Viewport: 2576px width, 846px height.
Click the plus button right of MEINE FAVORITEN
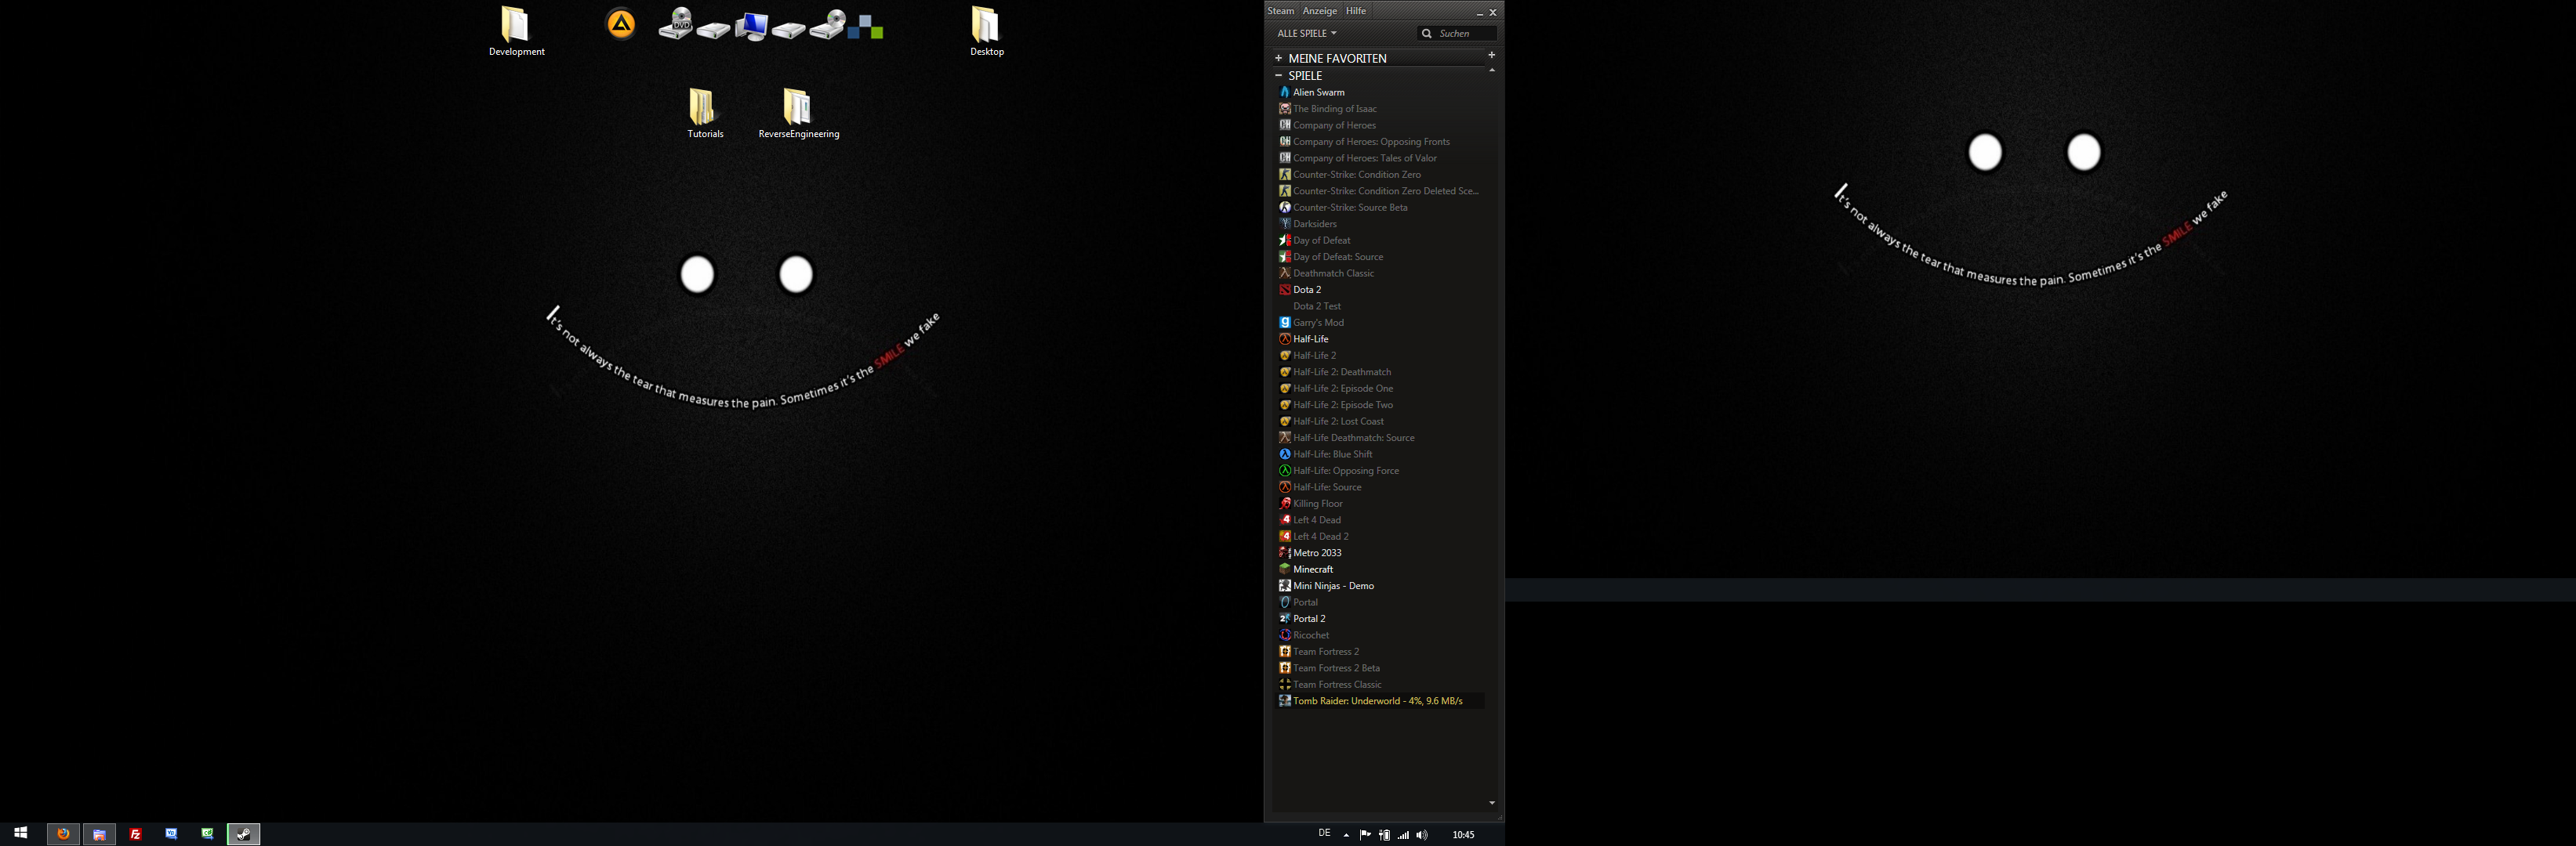click(1491, 55)
